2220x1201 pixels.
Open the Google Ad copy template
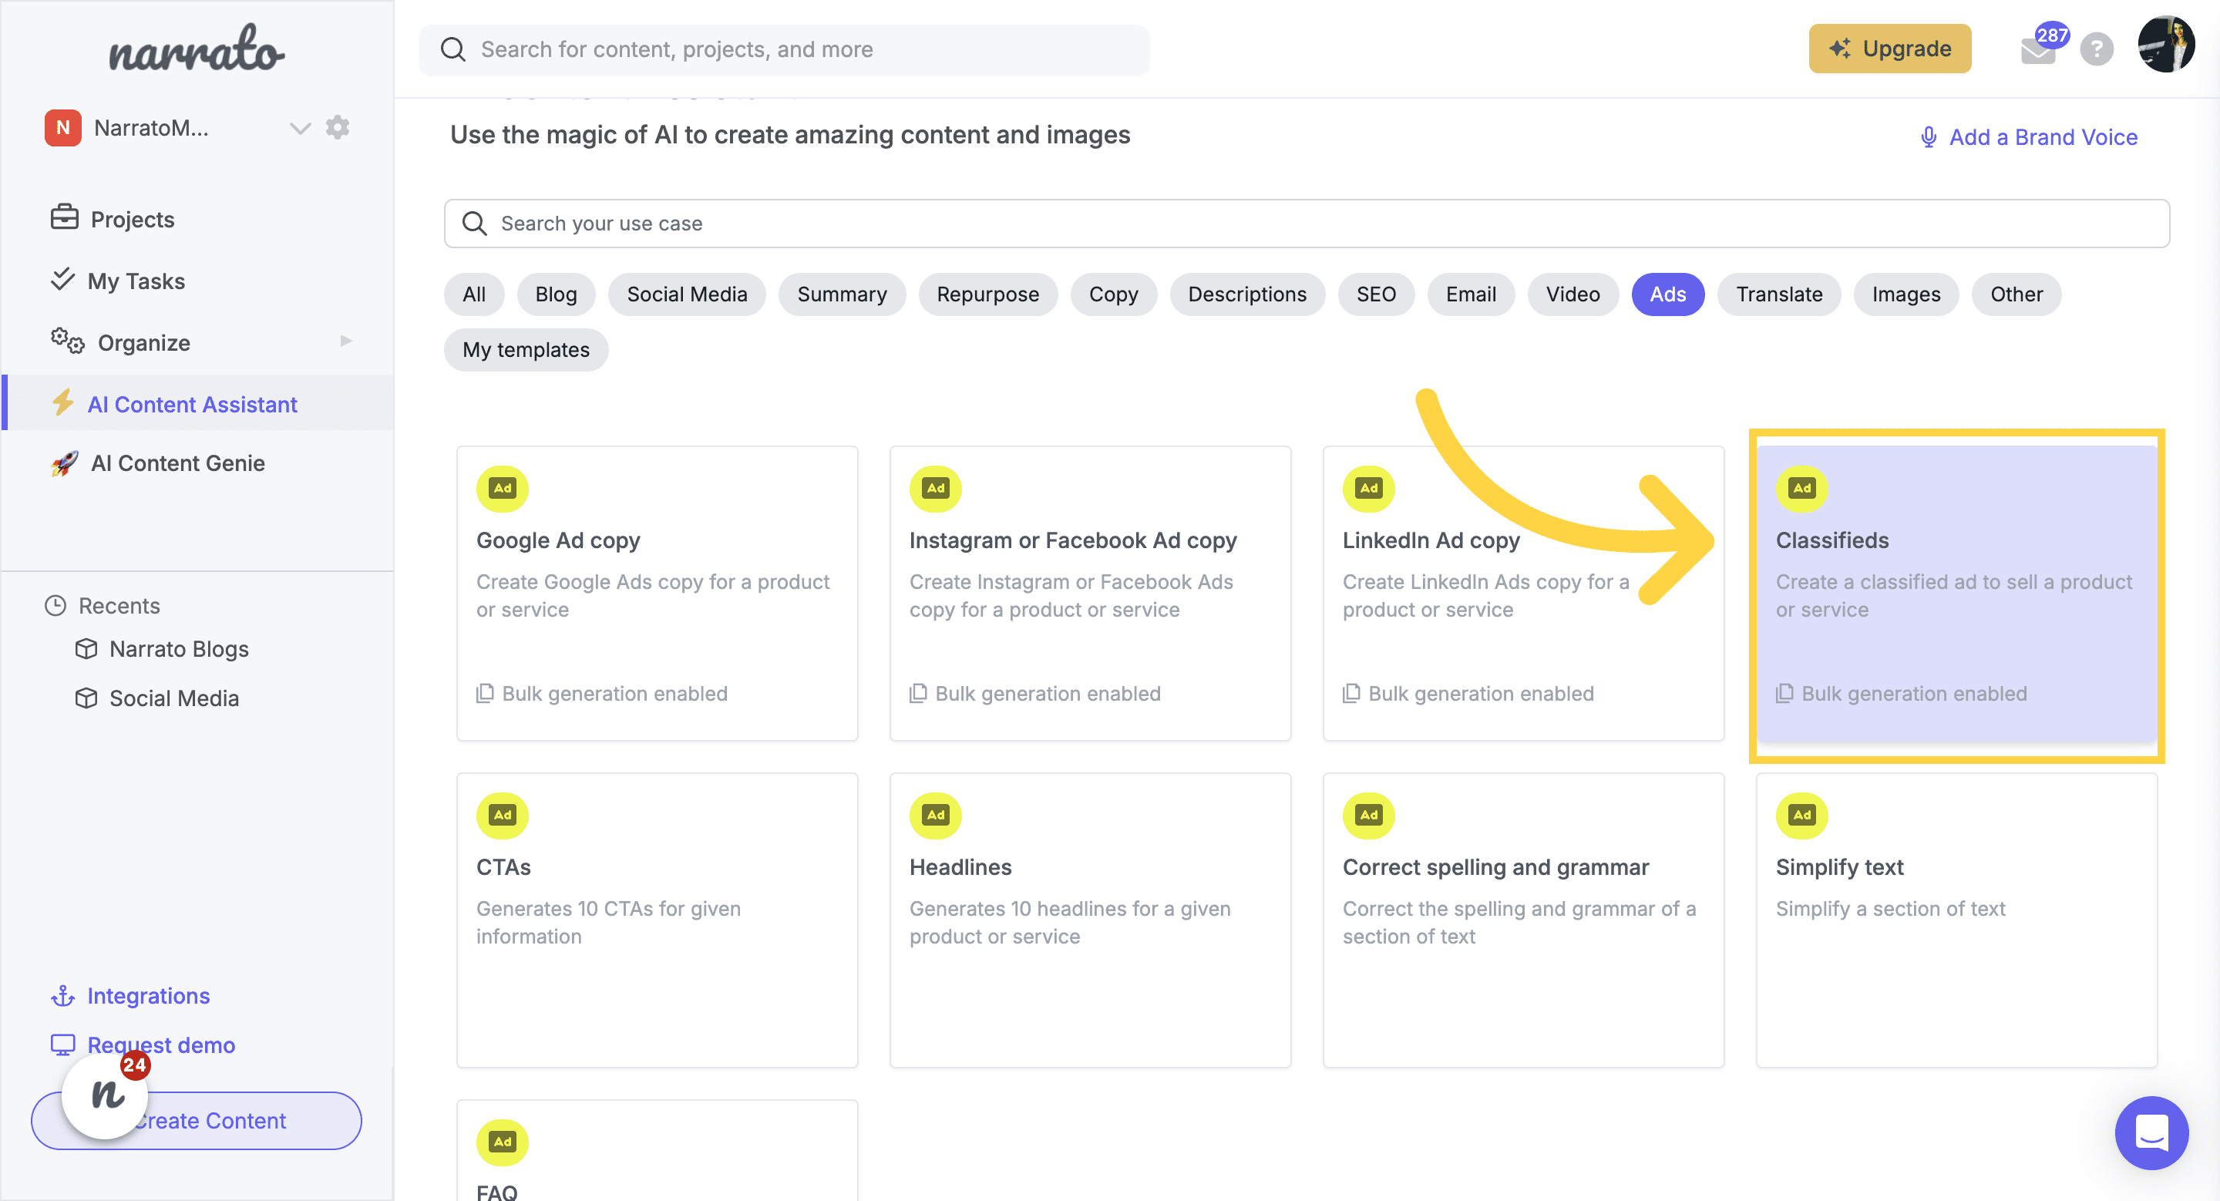657,593
